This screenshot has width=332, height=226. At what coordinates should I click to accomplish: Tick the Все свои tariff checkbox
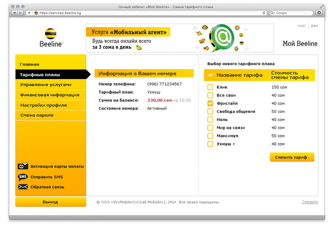(x=210, y=95)
